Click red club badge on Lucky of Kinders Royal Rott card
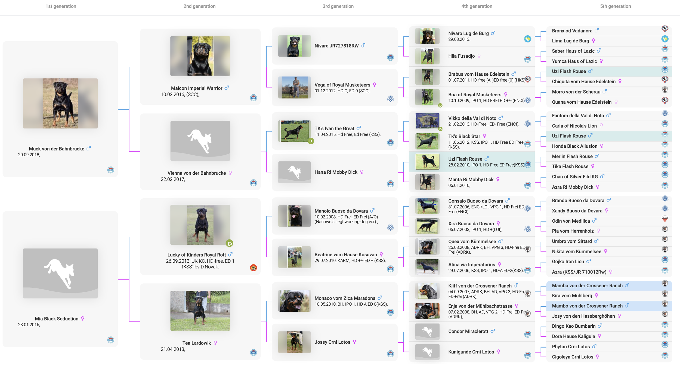Image resolution: width=680 pixels, height=369 pixels. click(x=253, y=268)
